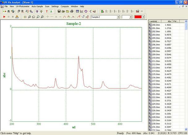The height and width of the screenshot is (135, 188).
Task: Click the yellow warning triangle icon
Action: (17, 17)
